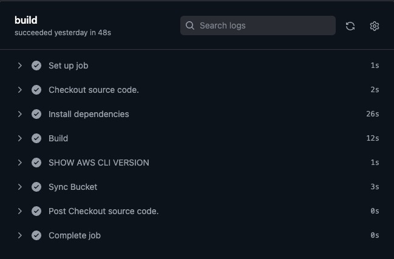Expand the SHOW AWS CLI VERSION step
The image size is (394, 259).
(x=20, y=163)
